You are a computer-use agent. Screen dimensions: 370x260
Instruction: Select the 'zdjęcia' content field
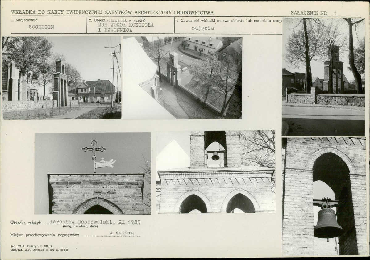tap(203, 28)
